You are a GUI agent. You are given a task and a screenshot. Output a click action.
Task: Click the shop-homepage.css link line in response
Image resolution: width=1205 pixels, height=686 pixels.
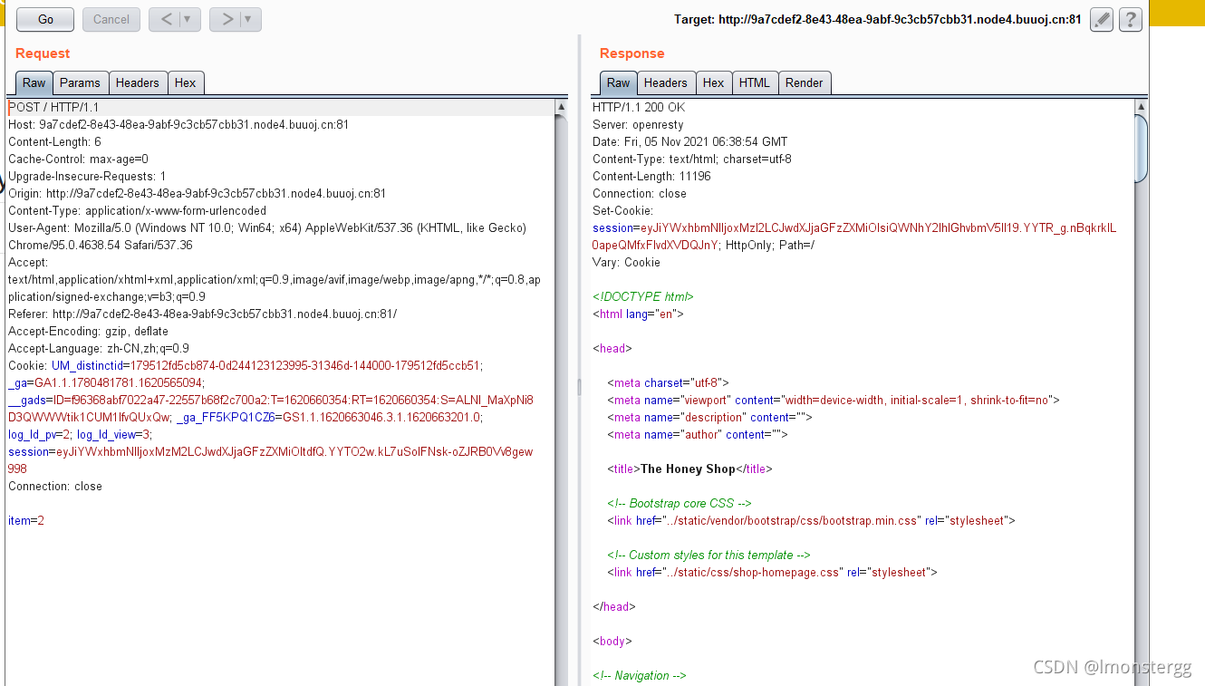[772, 573]
